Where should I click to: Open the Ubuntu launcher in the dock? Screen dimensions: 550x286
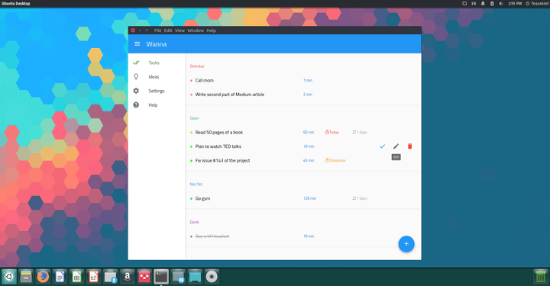[8, 277]
